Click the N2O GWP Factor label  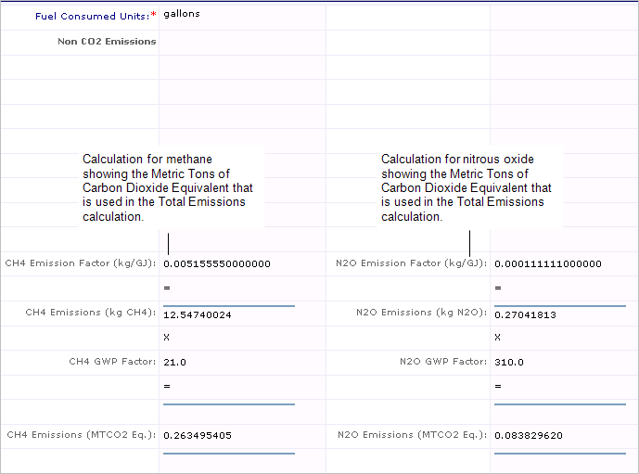pos(444,362)
